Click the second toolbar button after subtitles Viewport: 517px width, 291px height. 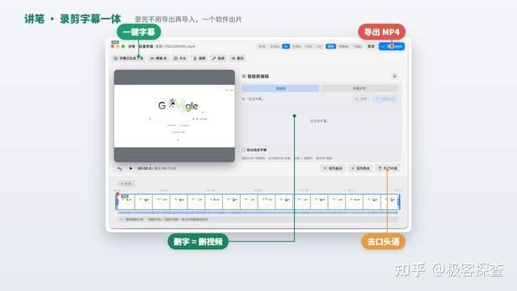pos(158,58)
